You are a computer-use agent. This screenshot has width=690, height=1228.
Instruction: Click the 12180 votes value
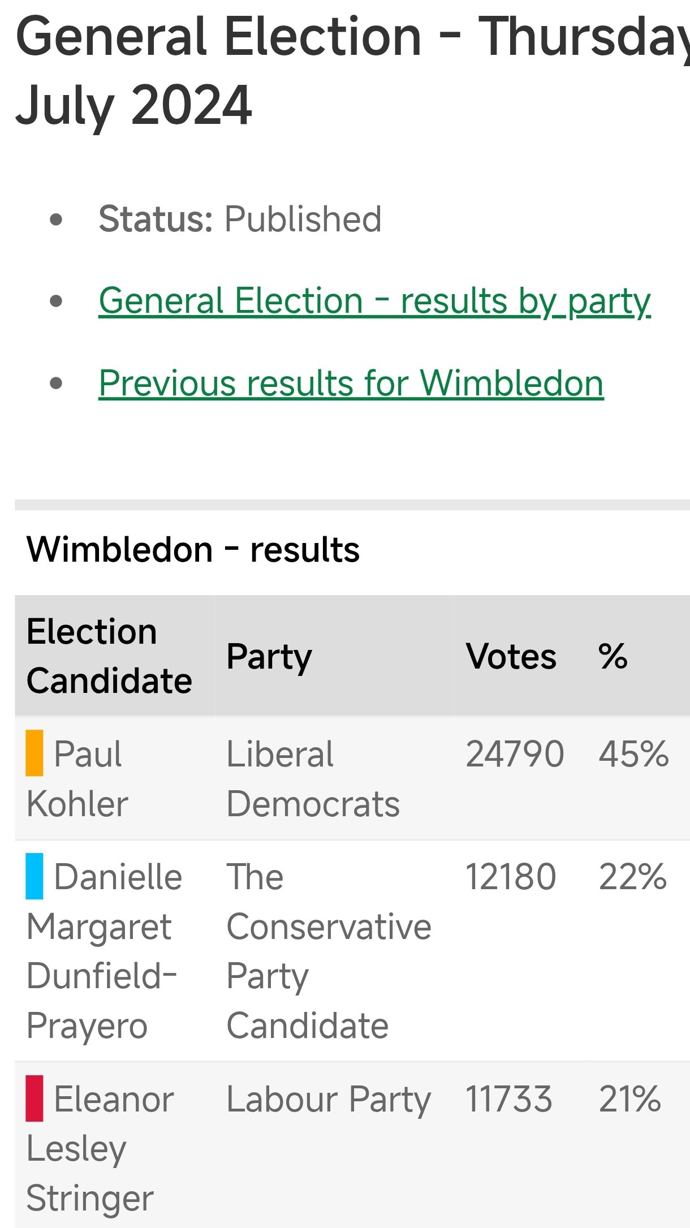[x=511, y=877]
